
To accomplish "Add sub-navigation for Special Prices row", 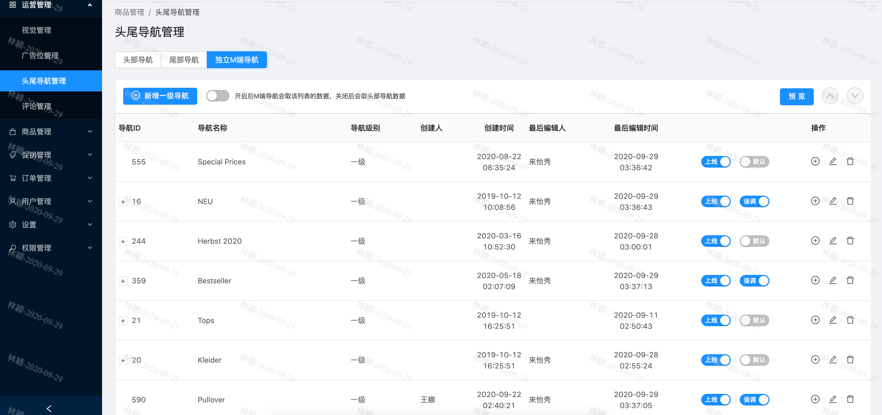I will pos(815,161).
